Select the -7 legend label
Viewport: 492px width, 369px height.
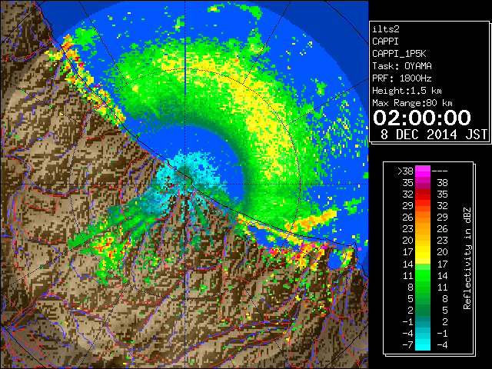pyautogui.click(x=408, y=344)
